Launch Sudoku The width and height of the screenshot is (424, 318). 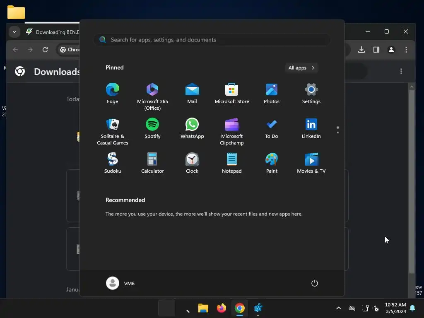tap(113, 163)
